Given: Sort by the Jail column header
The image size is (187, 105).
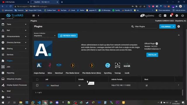Looking at the screenshot, I should [47, 79].
